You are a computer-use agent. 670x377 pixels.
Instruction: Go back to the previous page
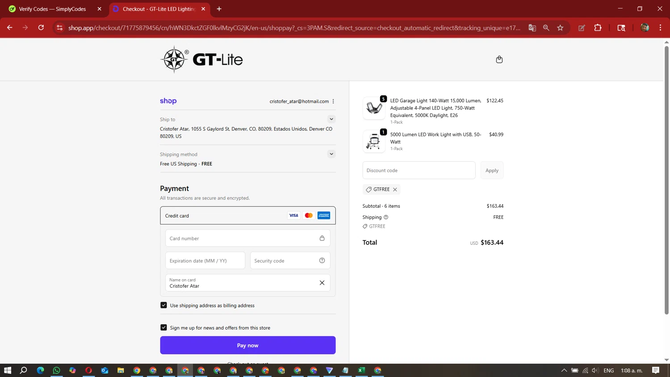click(9, 28)
